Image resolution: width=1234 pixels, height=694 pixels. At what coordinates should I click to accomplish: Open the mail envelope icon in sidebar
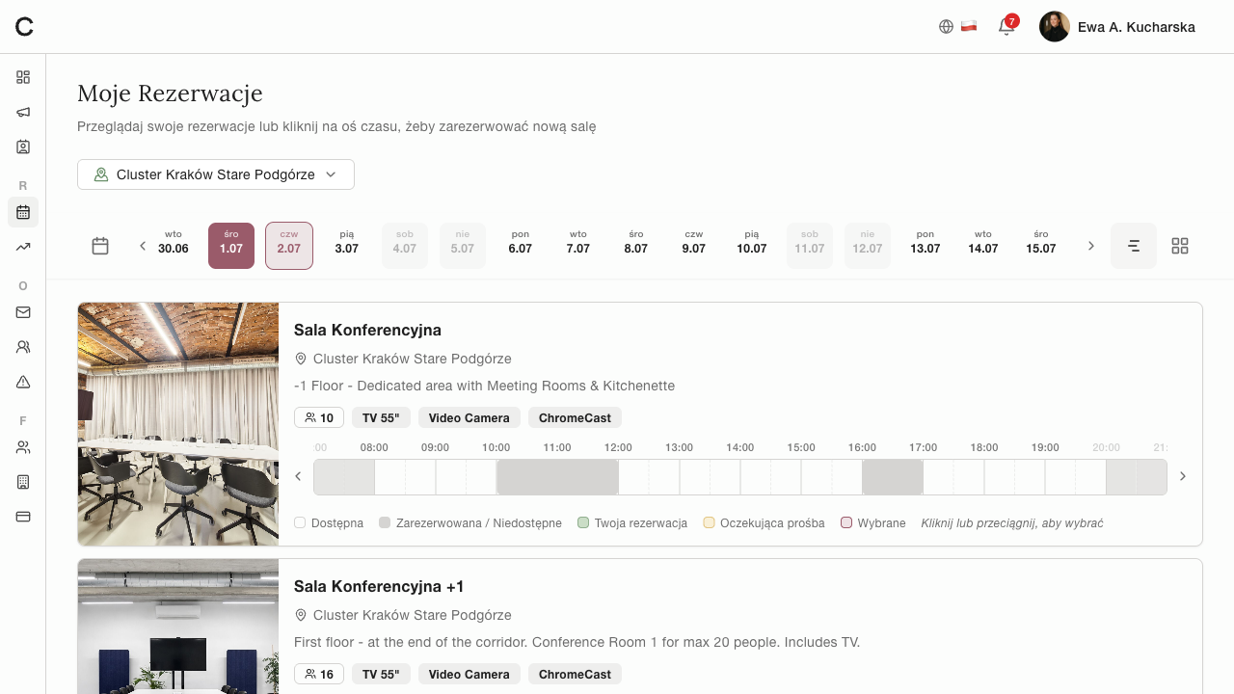(x=23, y=312)
